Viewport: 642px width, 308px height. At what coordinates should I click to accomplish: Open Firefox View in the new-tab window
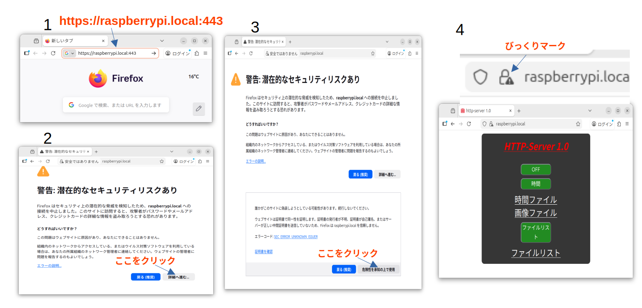(x=36, y=41)
